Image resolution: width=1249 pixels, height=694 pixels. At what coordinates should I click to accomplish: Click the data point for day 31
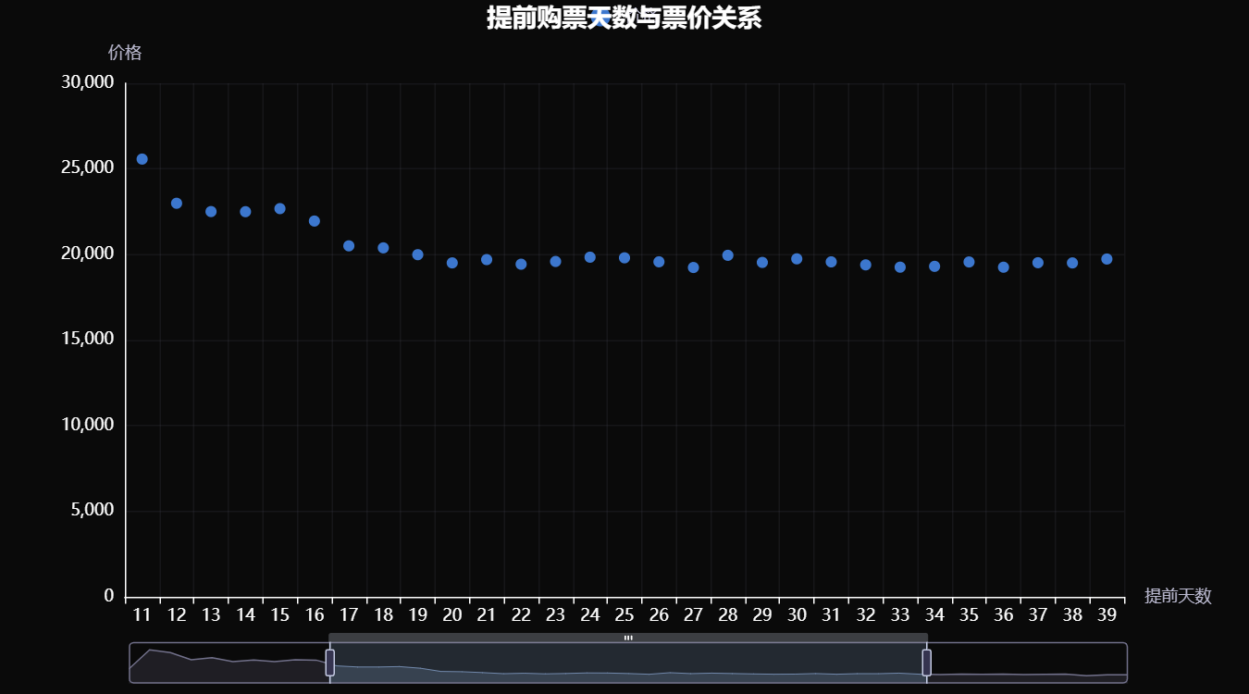[831, 262]
